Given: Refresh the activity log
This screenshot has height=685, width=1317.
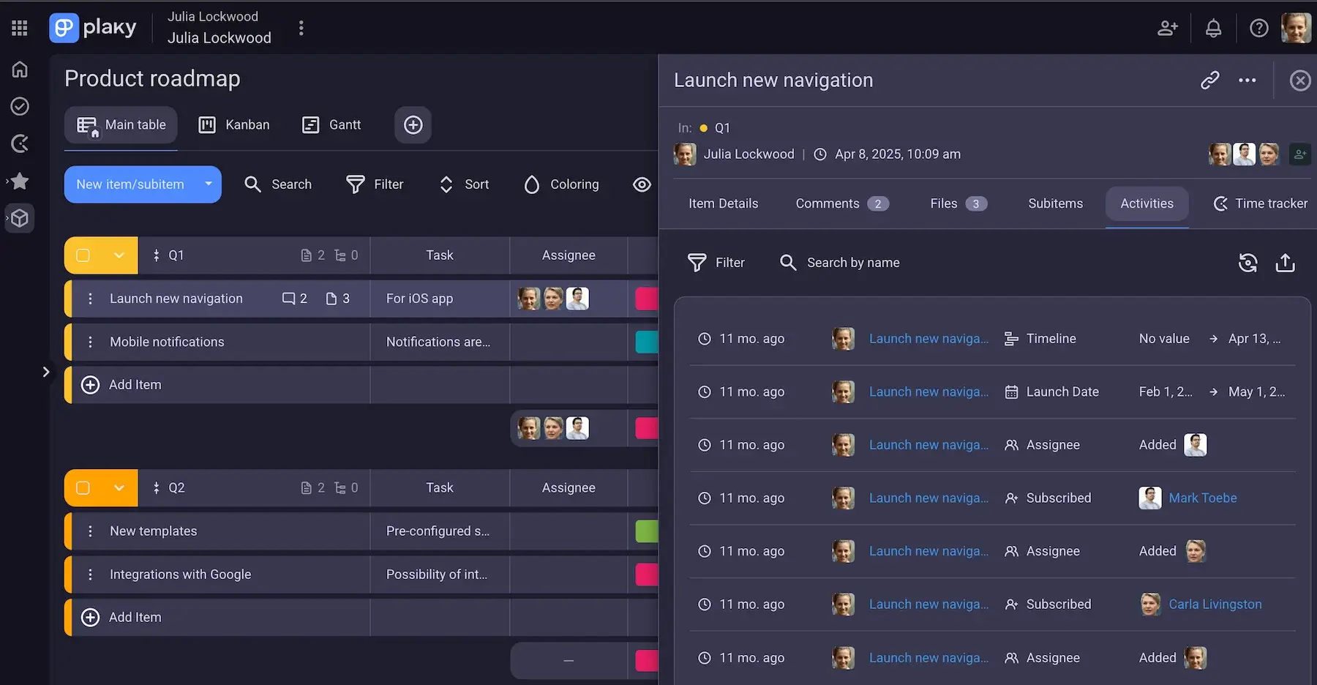Looking at the screenshot, I should tap(1248, 262).
